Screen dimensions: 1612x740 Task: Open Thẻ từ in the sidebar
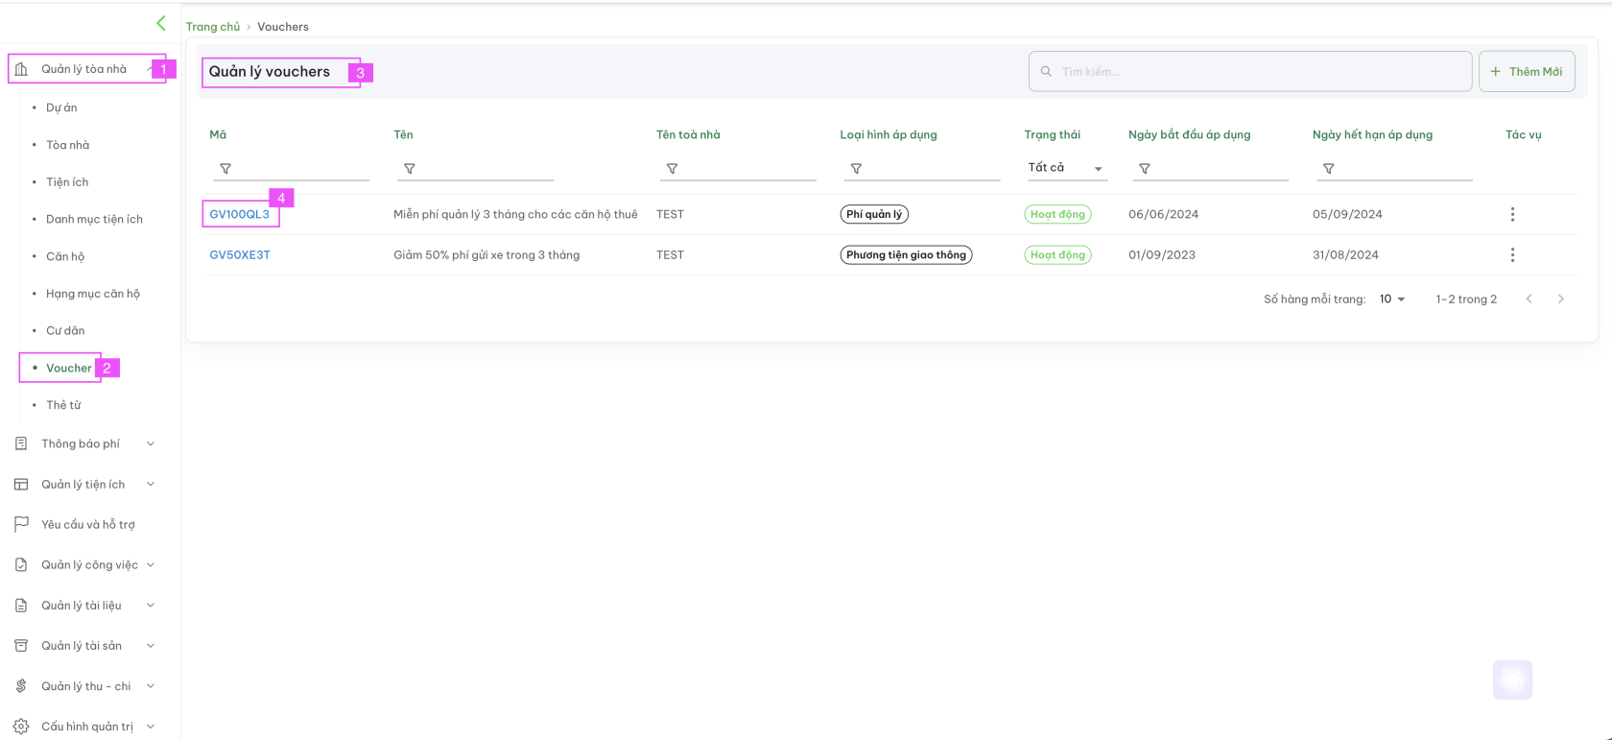click(x=63, y=405)
